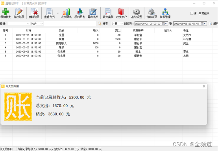Click the 搜索 magnifier button

[x=103, y=24]
